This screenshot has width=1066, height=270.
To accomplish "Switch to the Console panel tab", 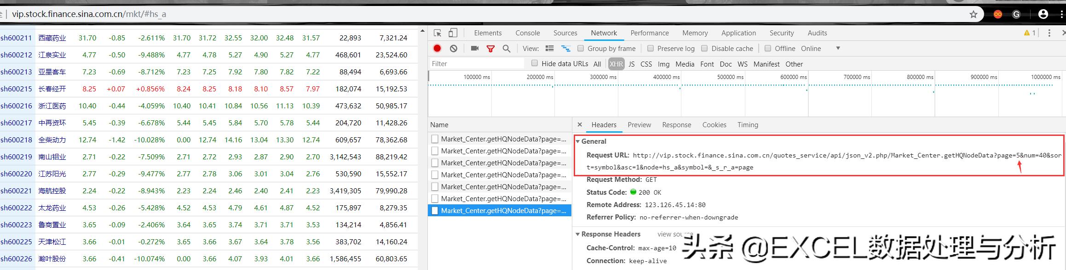I will point(527,33).
